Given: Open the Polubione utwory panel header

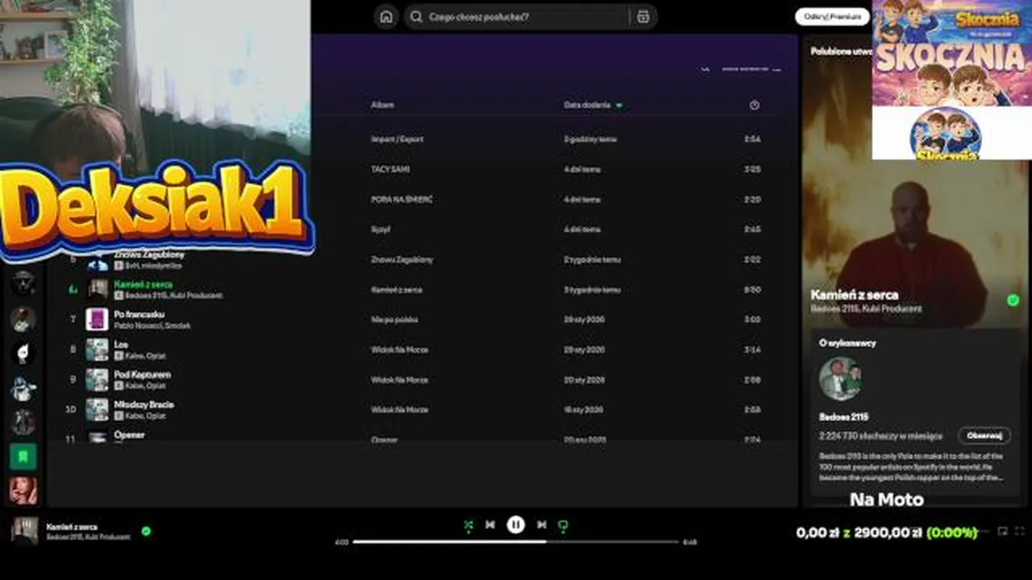Looking at the screenshot, I should pos(842,51).
